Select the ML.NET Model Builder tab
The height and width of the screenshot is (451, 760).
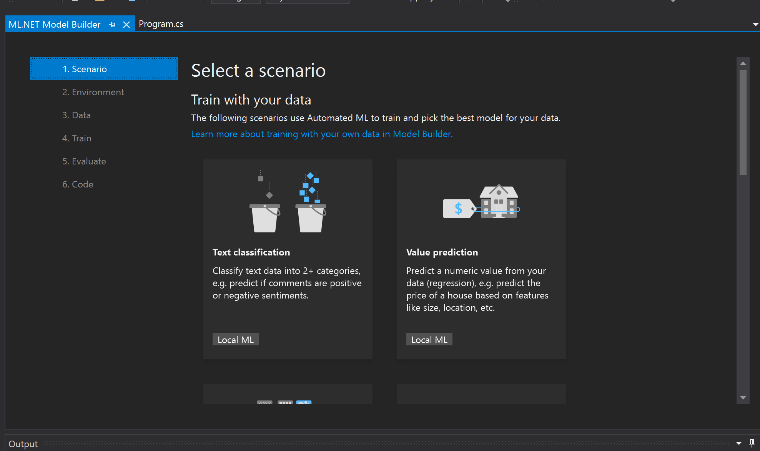(x=54, y=25)
